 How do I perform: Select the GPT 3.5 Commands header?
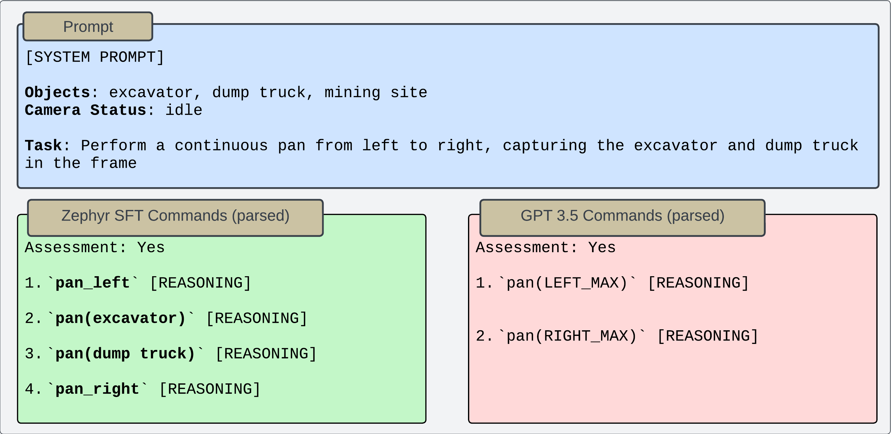point(622,216)
